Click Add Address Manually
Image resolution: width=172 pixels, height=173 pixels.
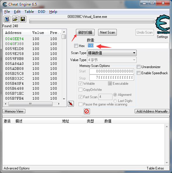click(152, 111)
